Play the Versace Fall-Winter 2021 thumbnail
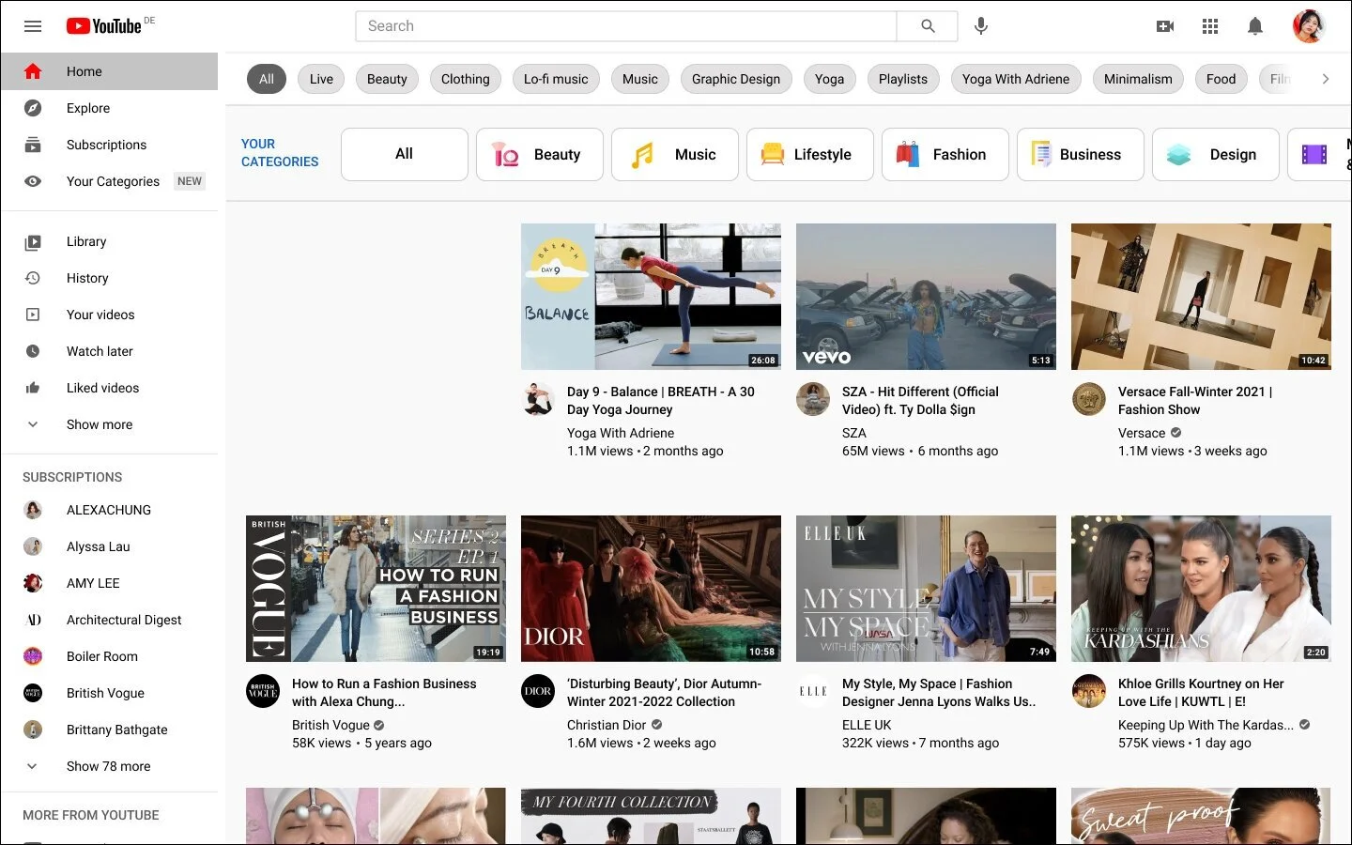The width and height of the screenshot is (1352, 845). (1201, 297)
